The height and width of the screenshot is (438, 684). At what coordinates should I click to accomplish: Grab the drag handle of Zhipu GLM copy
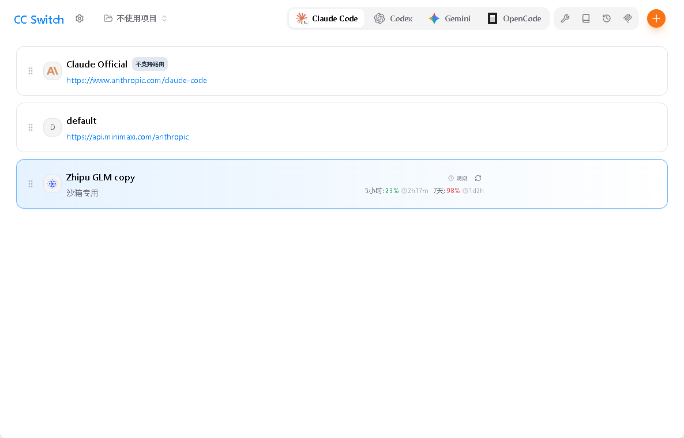(31, 184)
